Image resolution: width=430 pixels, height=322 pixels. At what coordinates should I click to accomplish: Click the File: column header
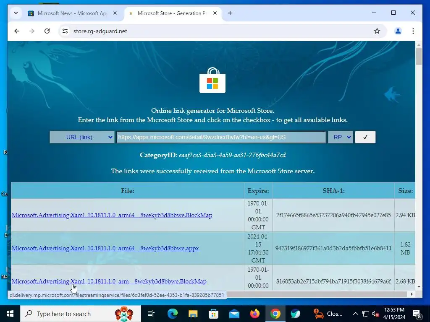click(128, 191)
